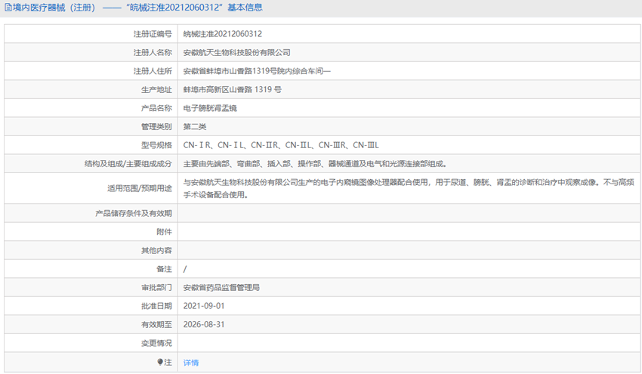Viewport: 642px width, 374px height.
Task: Select registration number 皖械注准20212060312 in the table
Action: tap(222, 34)
